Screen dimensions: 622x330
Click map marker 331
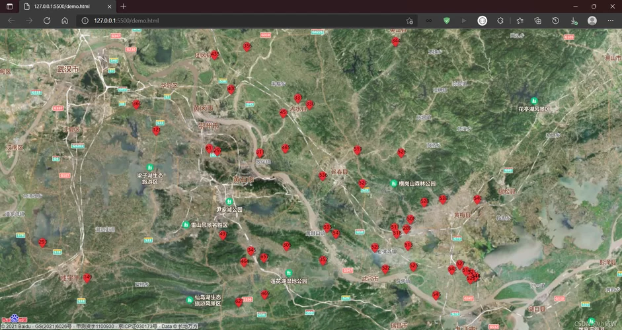(298, 98)
